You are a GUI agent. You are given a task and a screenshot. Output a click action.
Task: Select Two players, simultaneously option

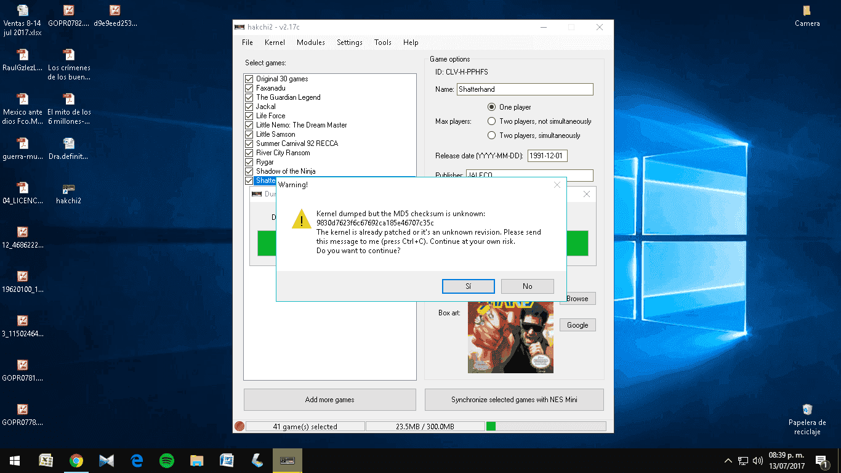(x=491, y=135)
